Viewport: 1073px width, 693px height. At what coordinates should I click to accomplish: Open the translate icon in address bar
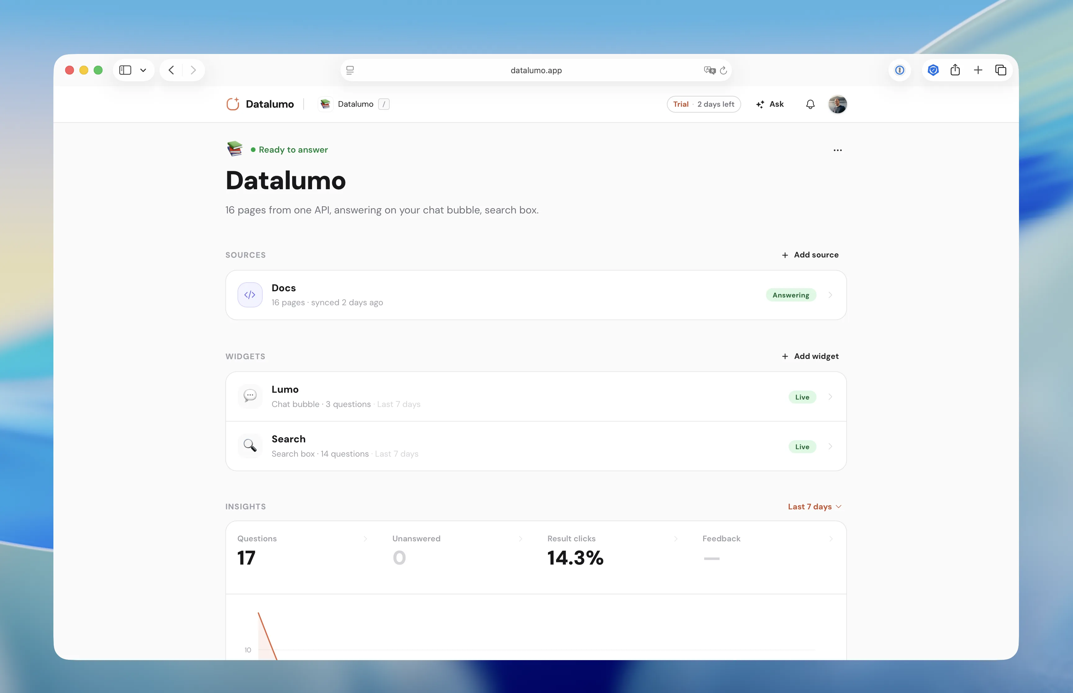pos(710,70)
